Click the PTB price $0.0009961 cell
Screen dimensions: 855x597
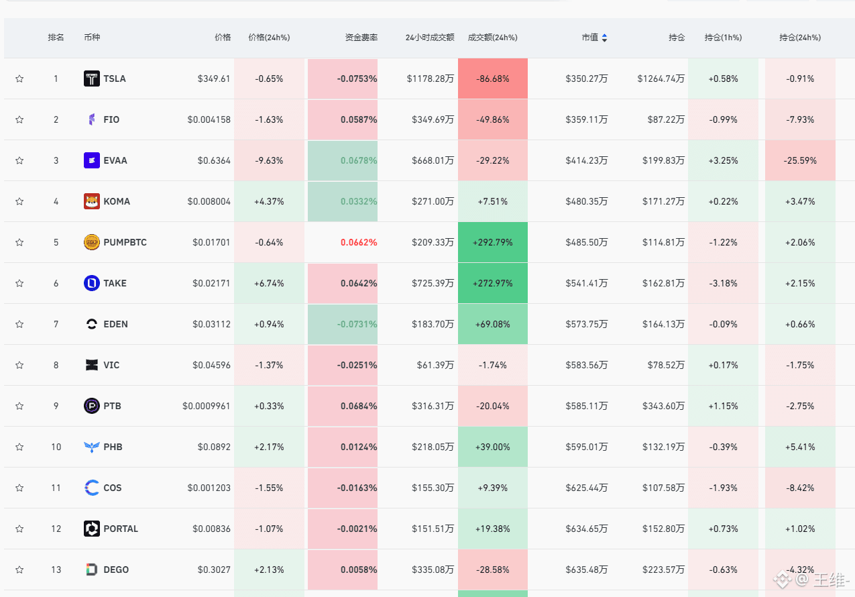click(207, 406)
